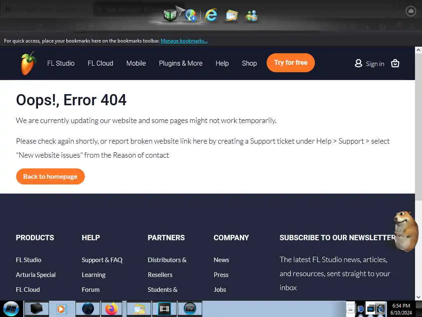Launch Internet Explorer from the top dock
Image resolution: width=422 pixels, height=317 pixels.
(211, 14)
